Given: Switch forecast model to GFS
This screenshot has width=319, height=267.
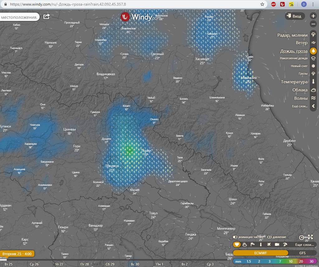Looking at the screenshot, I should coord(302,253).
